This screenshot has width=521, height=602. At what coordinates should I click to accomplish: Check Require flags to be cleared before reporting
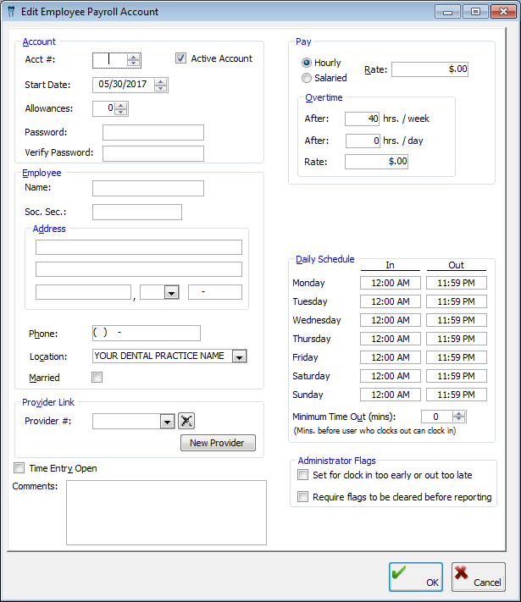(x=302, y=497)
